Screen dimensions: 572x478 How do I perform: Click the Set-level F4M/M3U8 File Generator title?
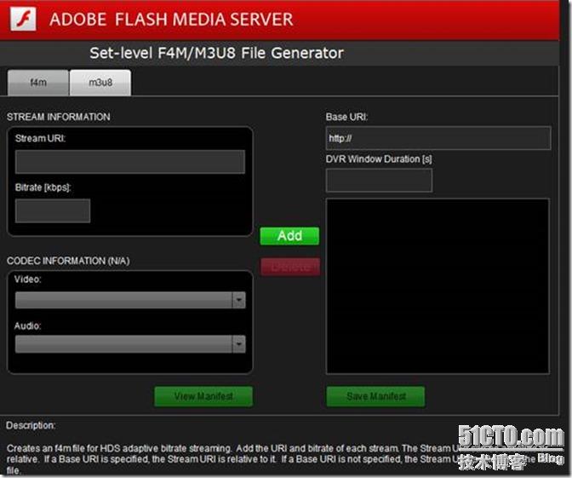tap(217, 53)
